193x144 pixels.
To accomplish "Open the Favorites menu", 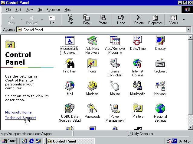I will (x=53, y=10).
